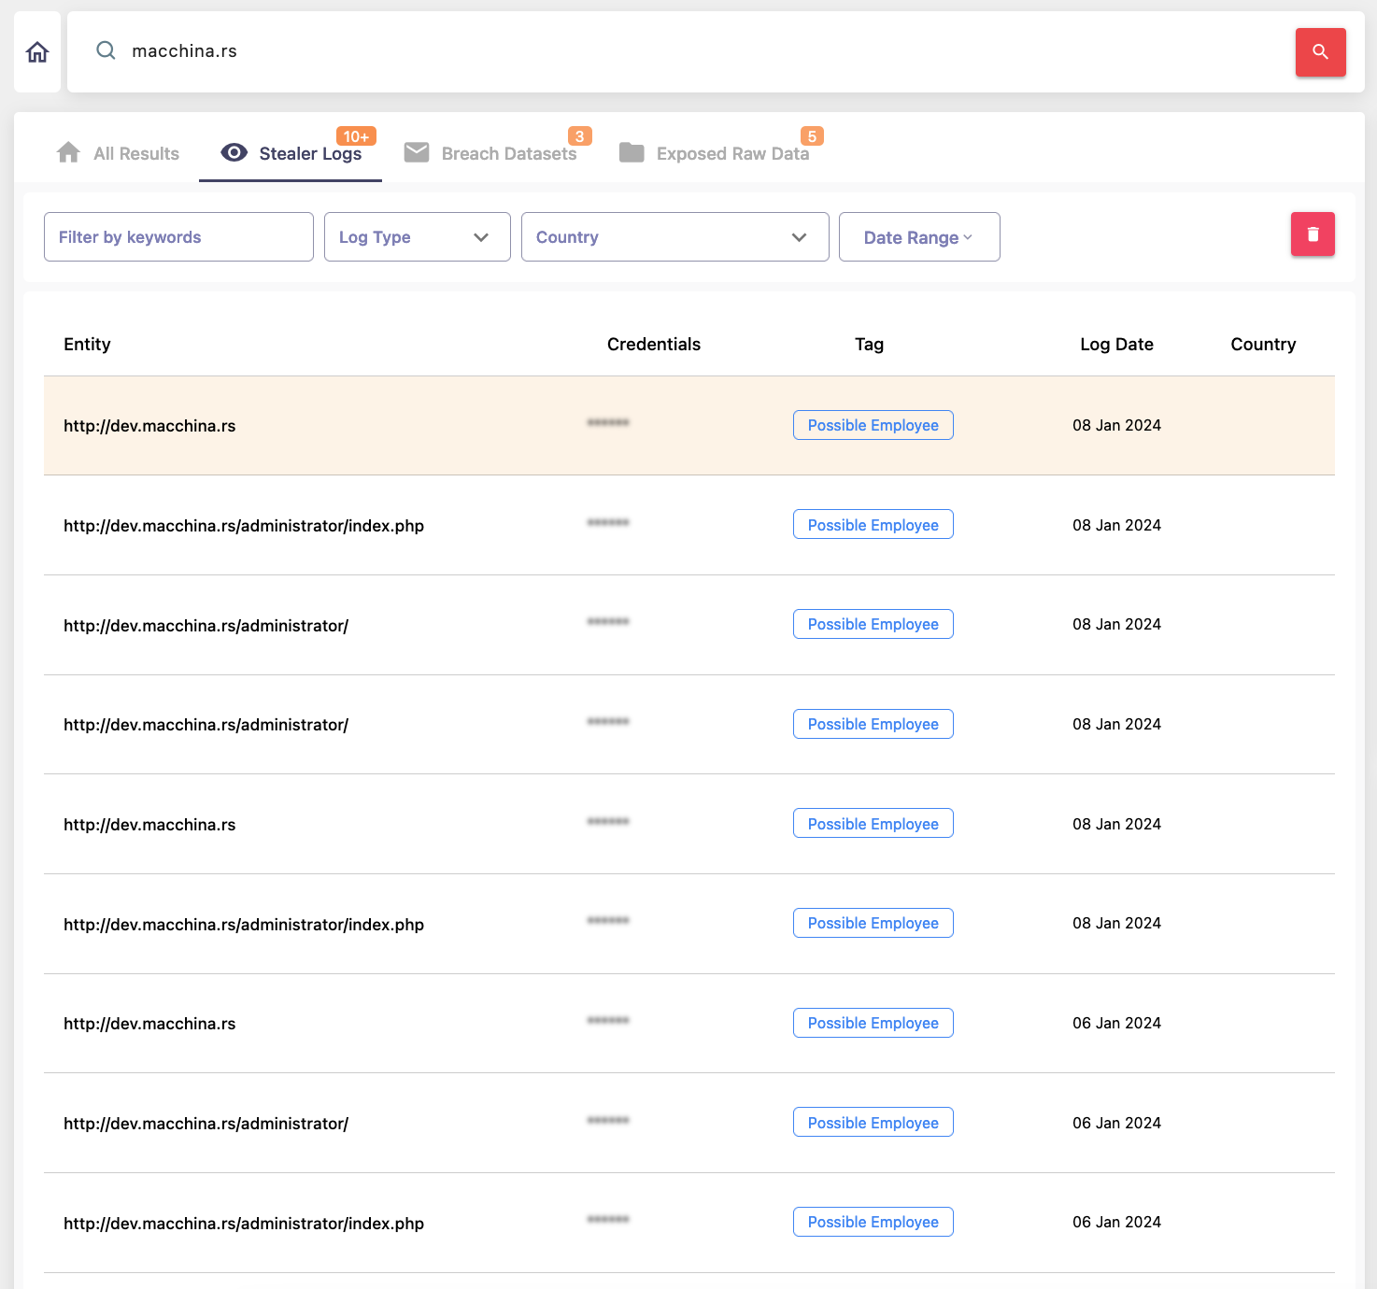1377x1289 pixels.
Task: Click the Entity column header
Action: [87, 345]
